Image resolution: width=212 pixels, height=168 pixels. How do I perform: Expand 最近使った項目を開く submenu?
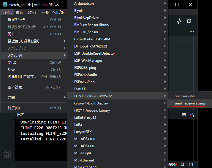tap(34, 41)
